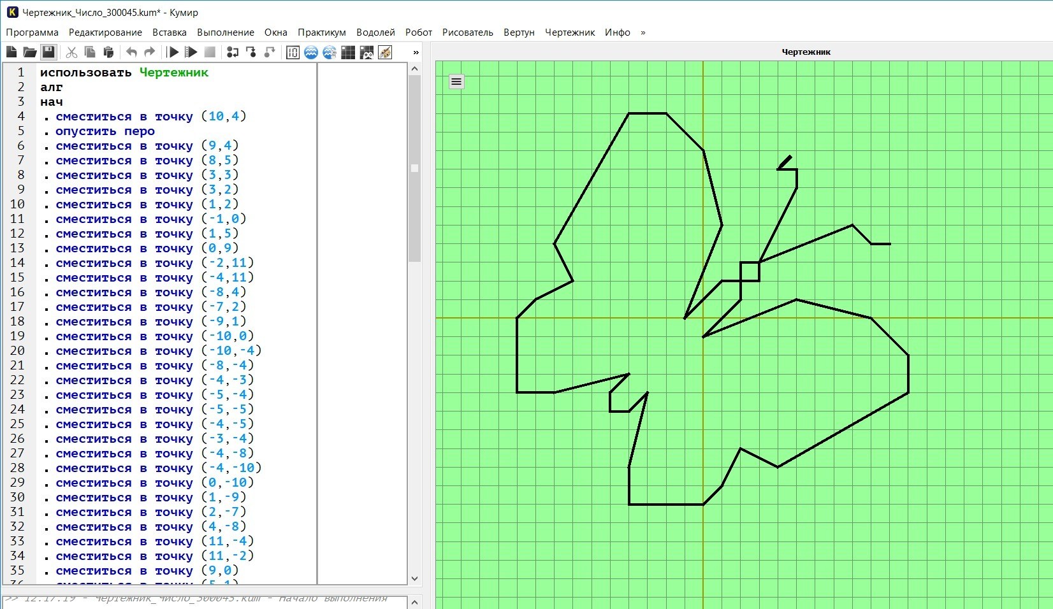Save the program with the floppy icon
This screenshot has height=609, width=1053.
pyautogui.click(x=48, y=52)
